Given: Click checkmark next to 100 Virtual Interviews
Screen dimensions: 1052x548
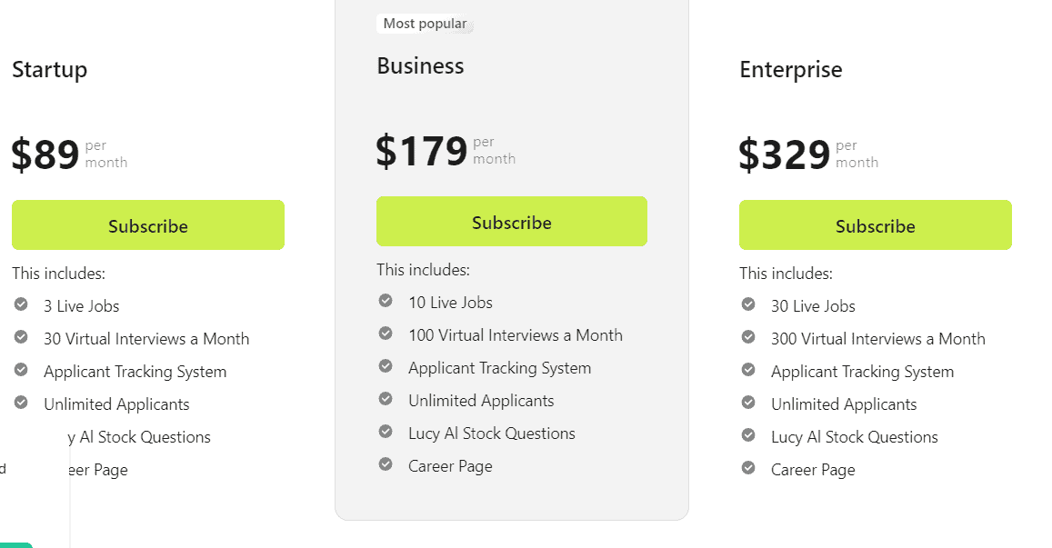Looking at the screenshot, I should click(x=386, y=334).
